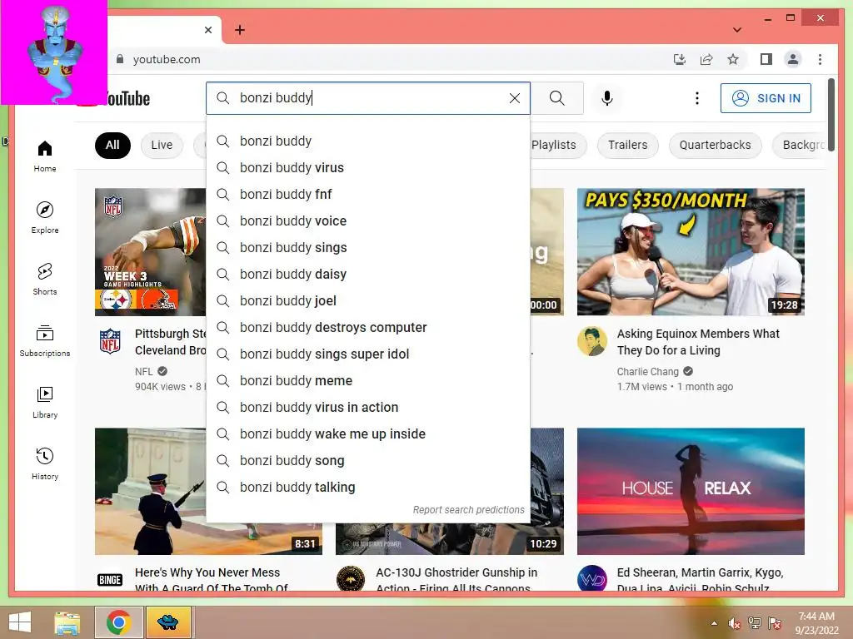Click the share page icon in address bar
The image size is (853, 639).
(x=706, y=59)
